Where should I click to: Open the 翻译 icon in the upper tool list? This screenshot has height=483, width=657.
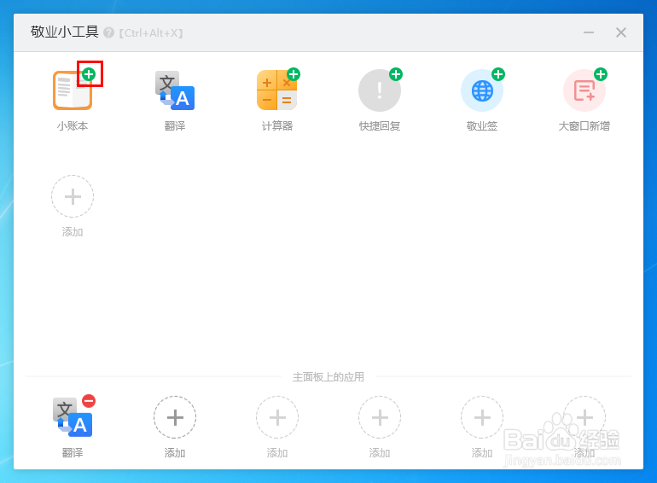[175, 90]
